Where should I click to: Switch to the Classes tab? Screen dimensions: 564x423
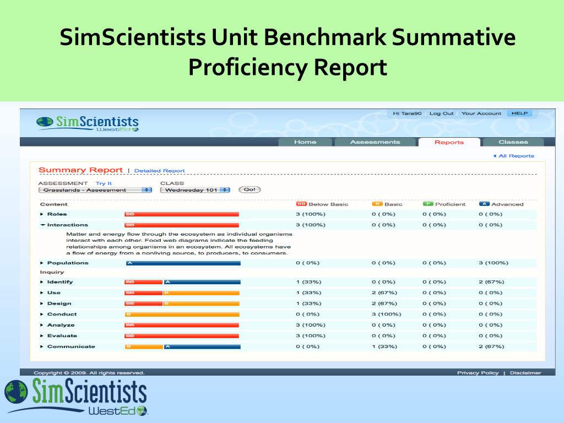coord(513,142)
